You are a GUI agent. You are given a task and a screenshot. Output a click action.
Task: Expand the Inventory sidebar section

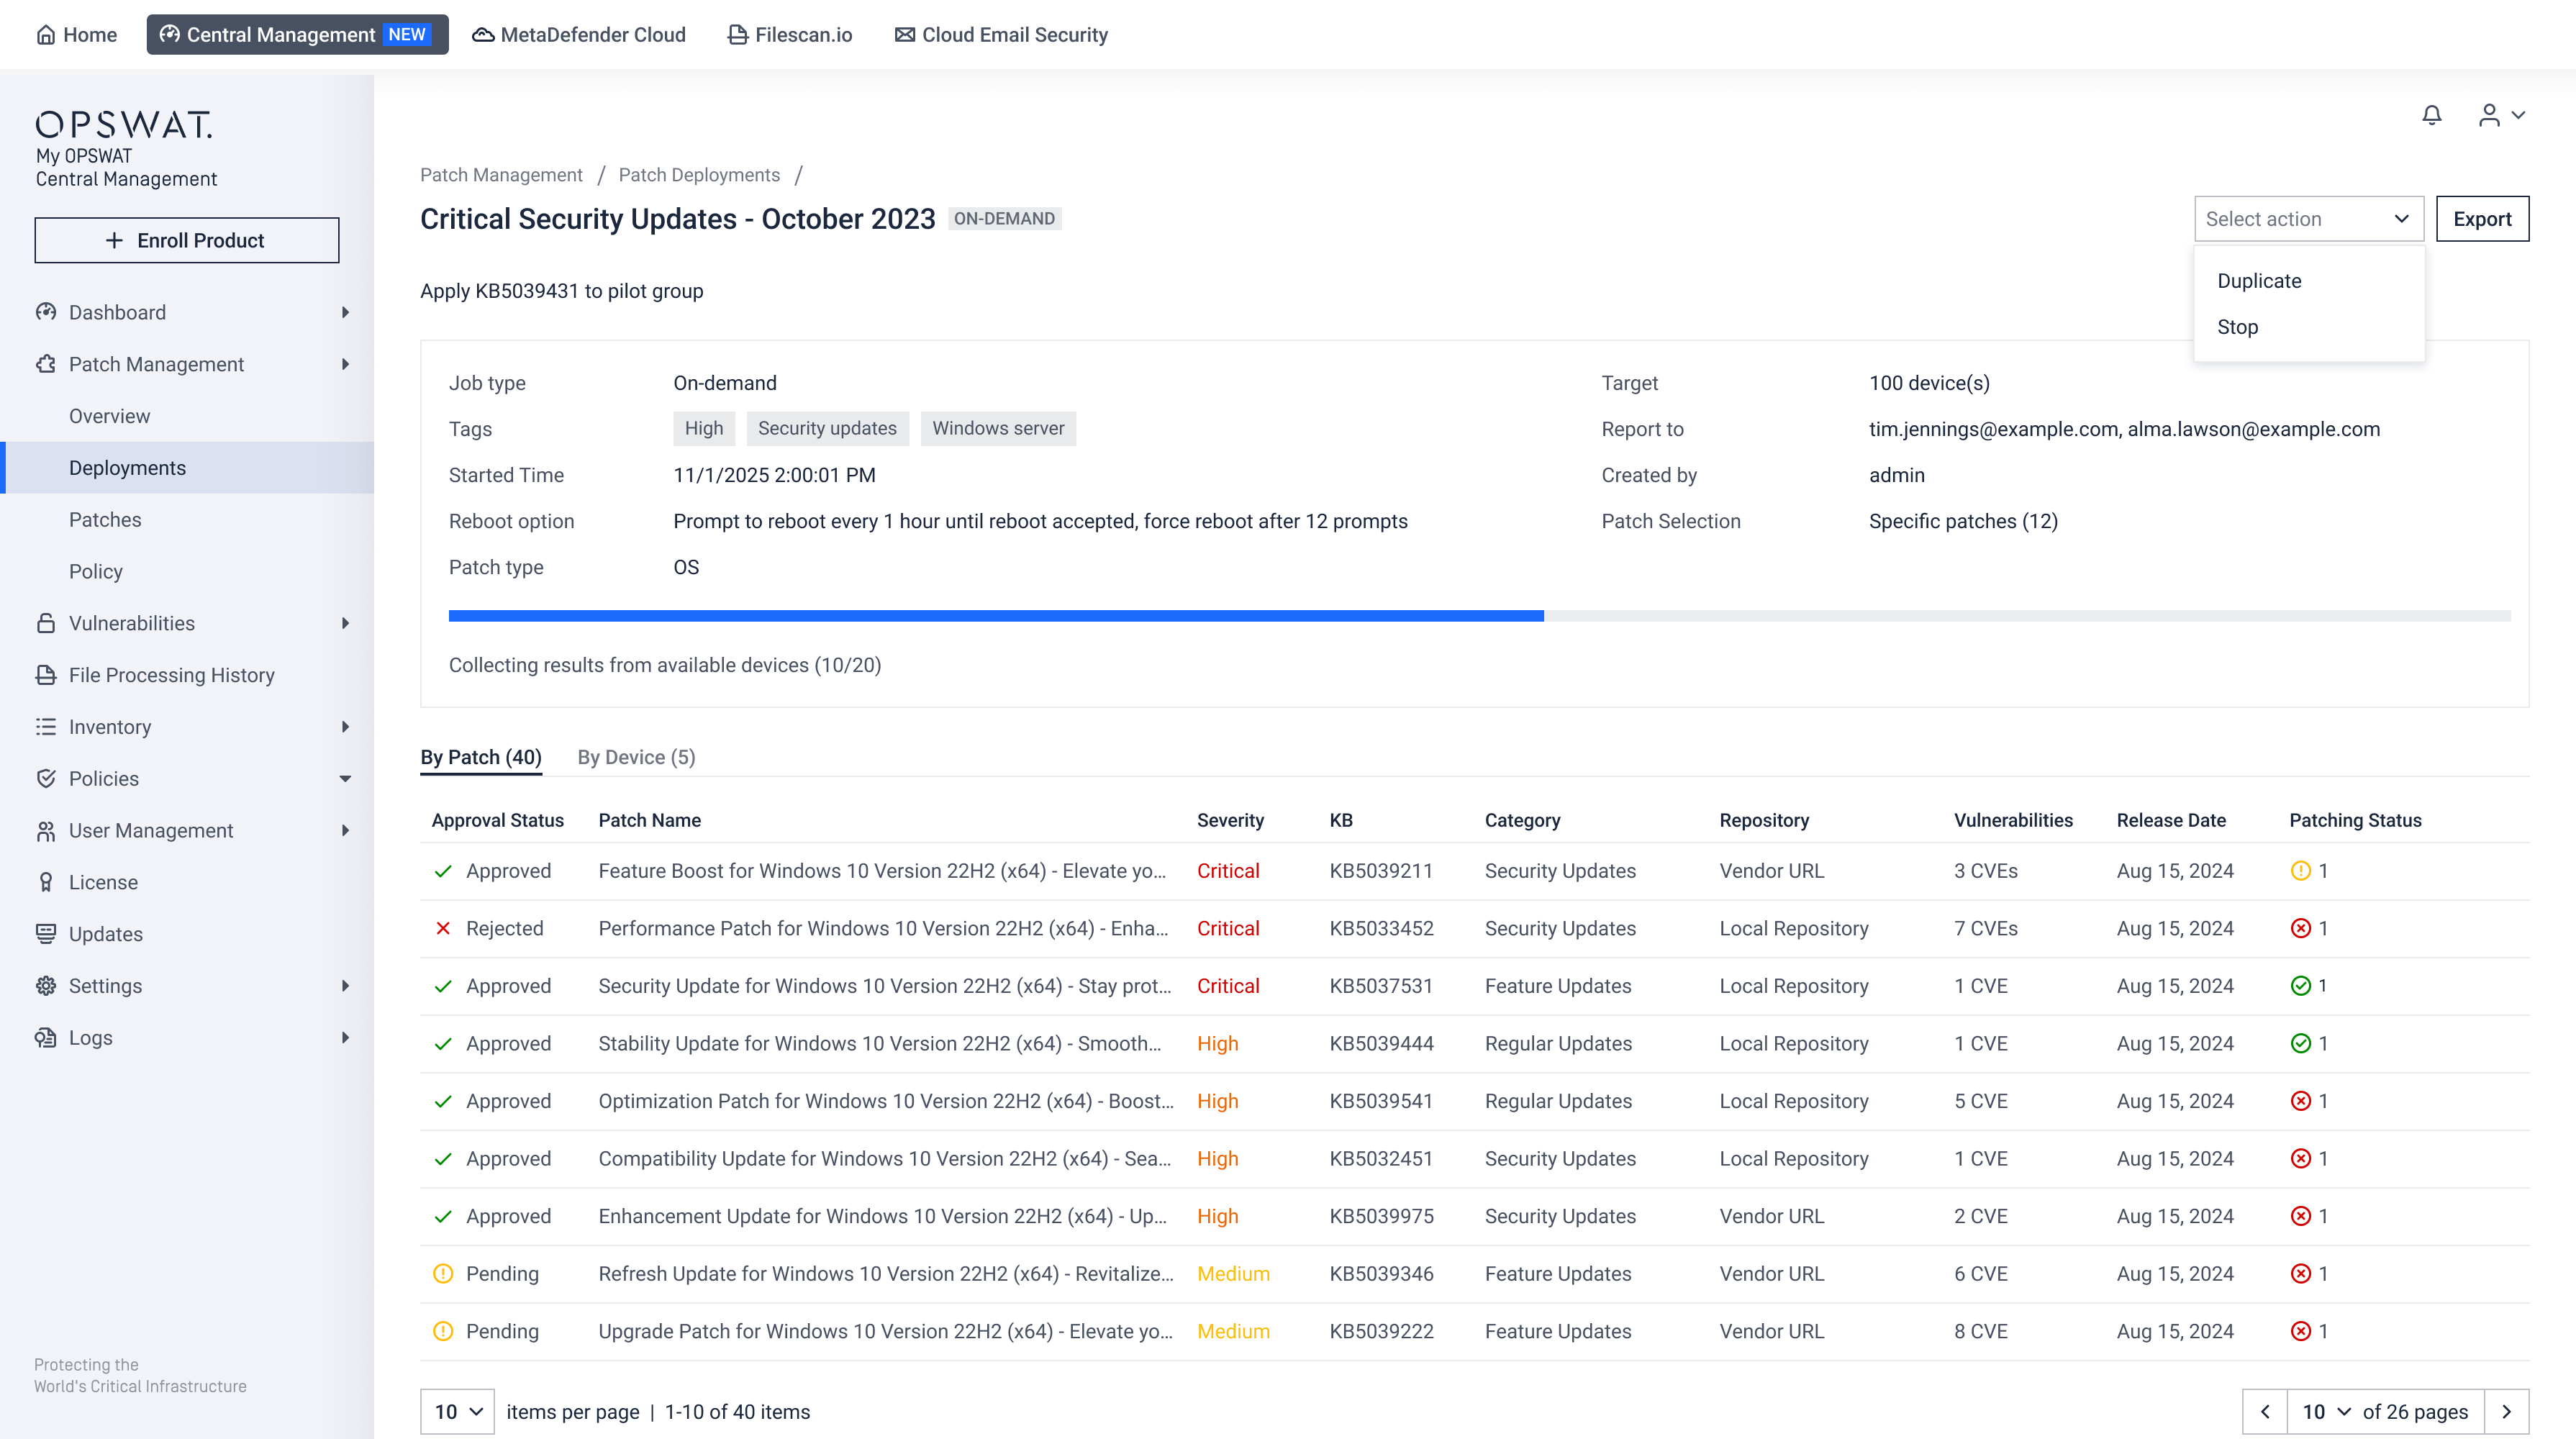coord(345,727)
